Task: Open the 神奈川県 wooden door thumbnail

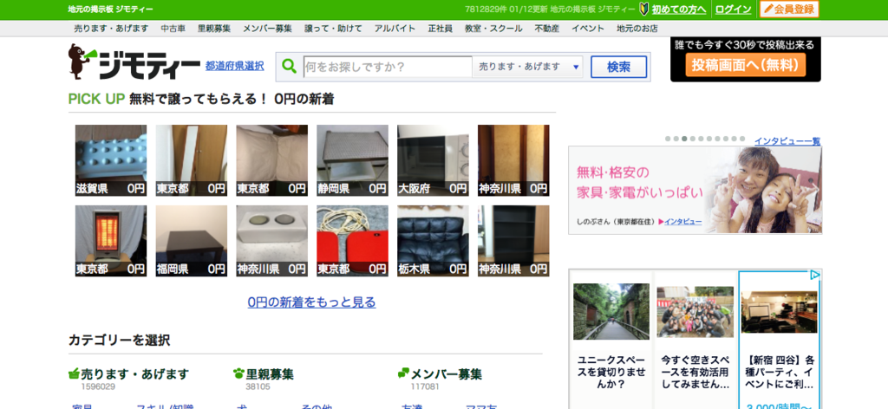Action: (513, 160)
